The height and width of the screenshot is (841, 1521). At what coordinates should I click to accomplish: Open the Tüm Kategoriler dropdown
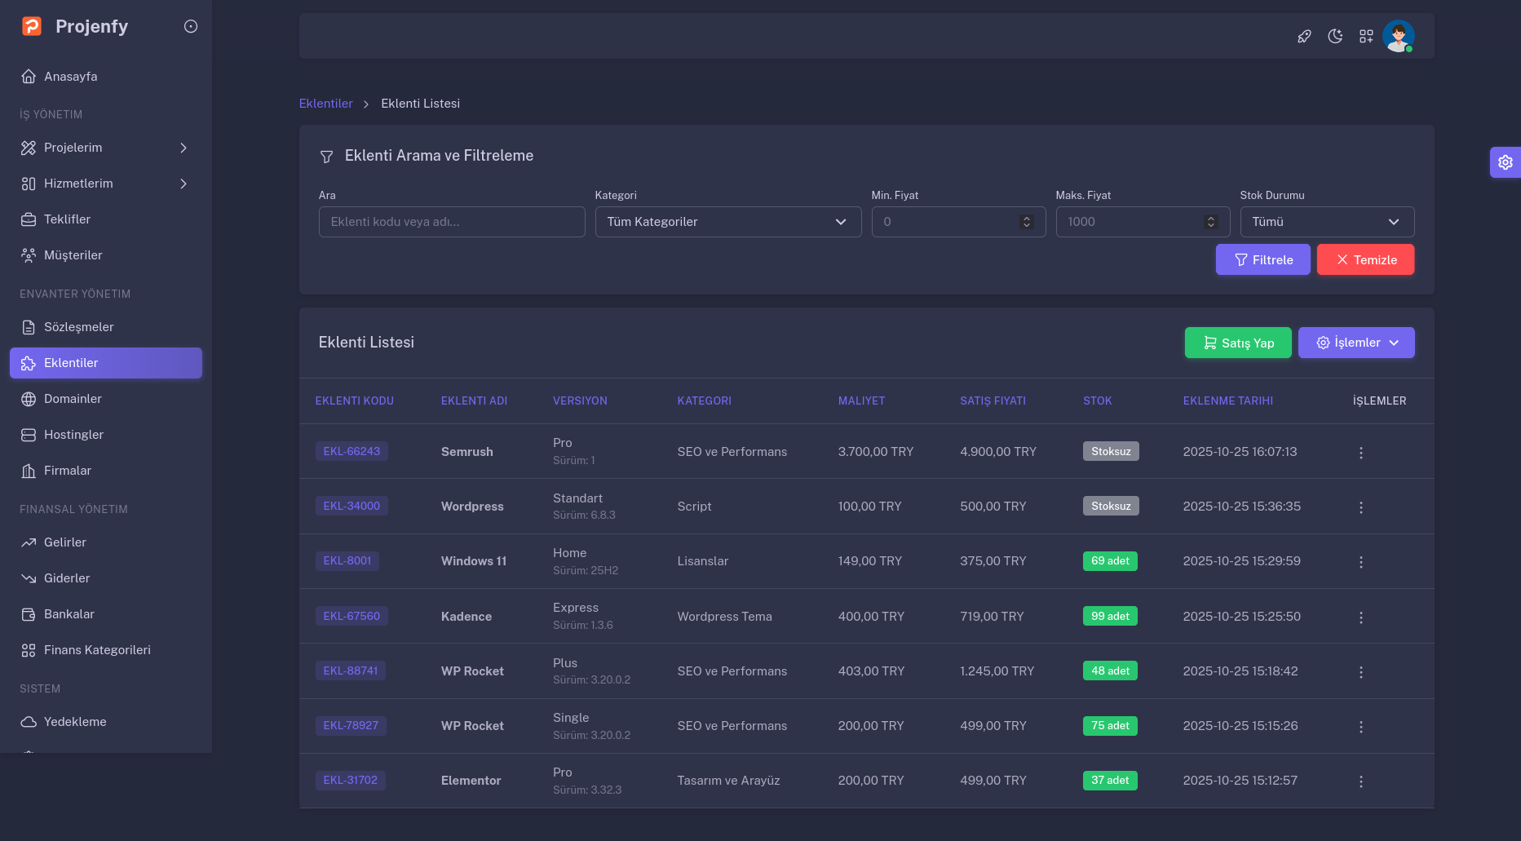pyautogui.click(x=727, y=222)
